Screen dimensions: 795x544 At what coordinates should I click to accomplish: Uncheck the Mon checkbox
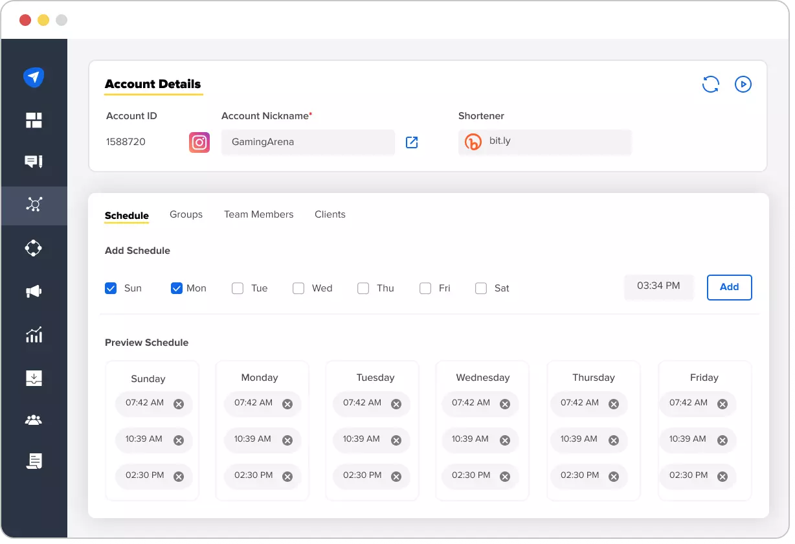click(x=177, y=288)
